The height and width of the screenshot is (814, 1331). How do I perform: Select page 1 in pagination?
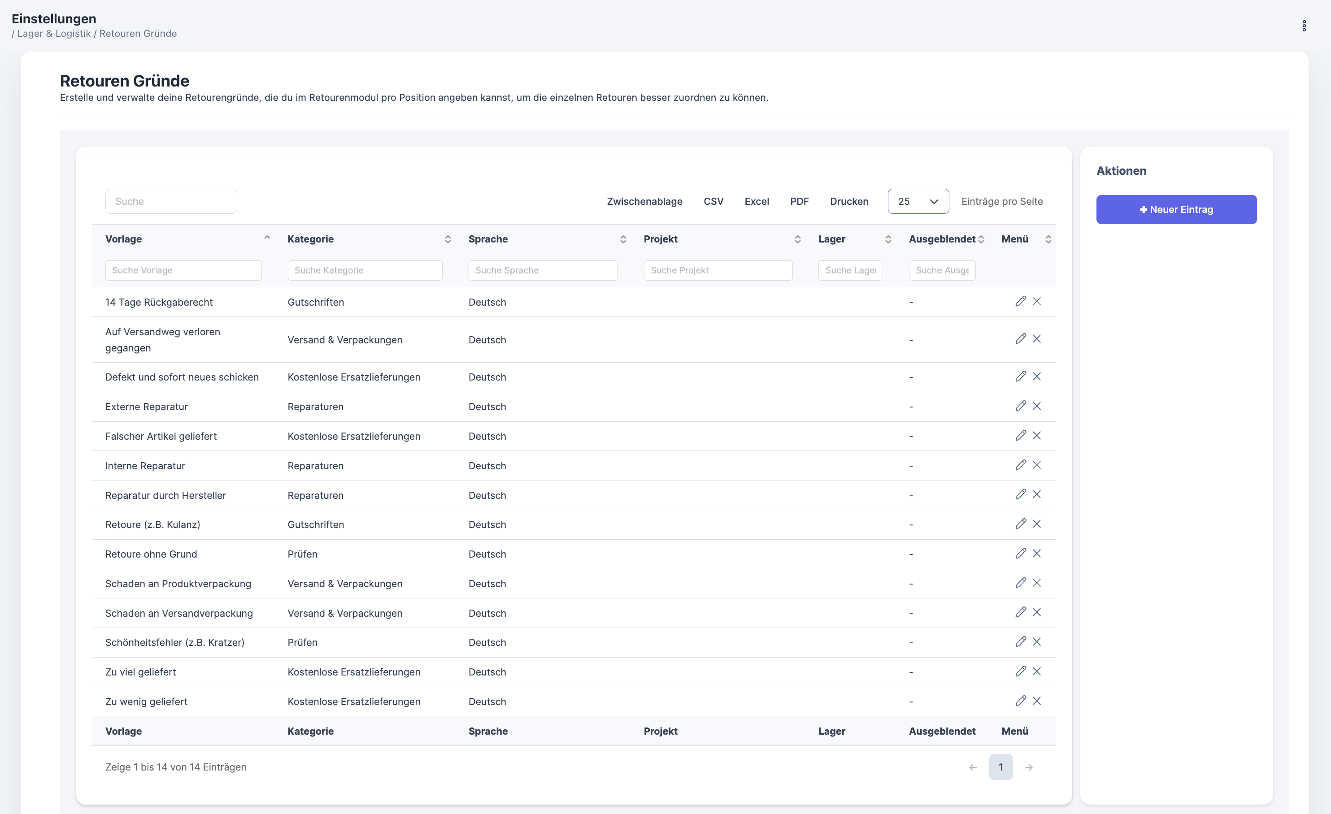point(1001,767)
